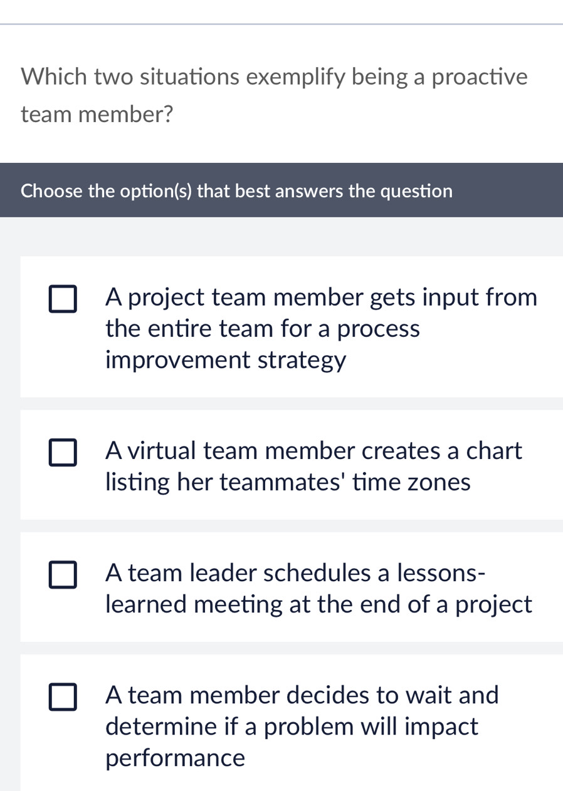The height and width of the screenshot is (791, 563).
Task: Click 'determine if a problem will impact' line
Action: point(292,727)
